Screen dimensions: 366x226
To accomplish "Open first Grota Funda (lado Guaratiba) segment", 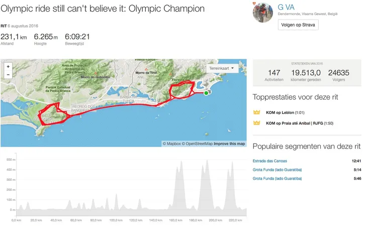I will [277, 170].
